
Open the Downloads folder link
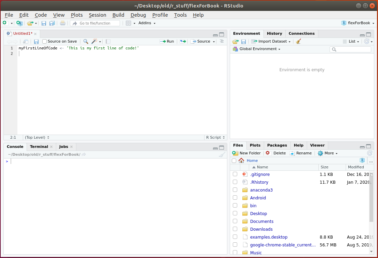click(x=261, y=229)
